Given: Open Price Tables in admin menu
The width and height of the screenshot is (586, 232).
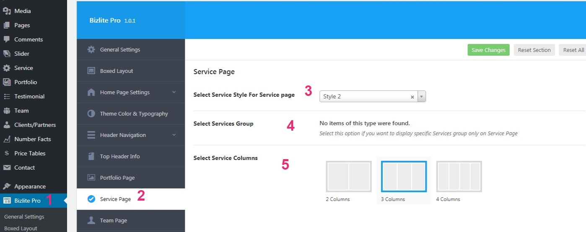Looking at the screenshot, I should coord(34,153).
